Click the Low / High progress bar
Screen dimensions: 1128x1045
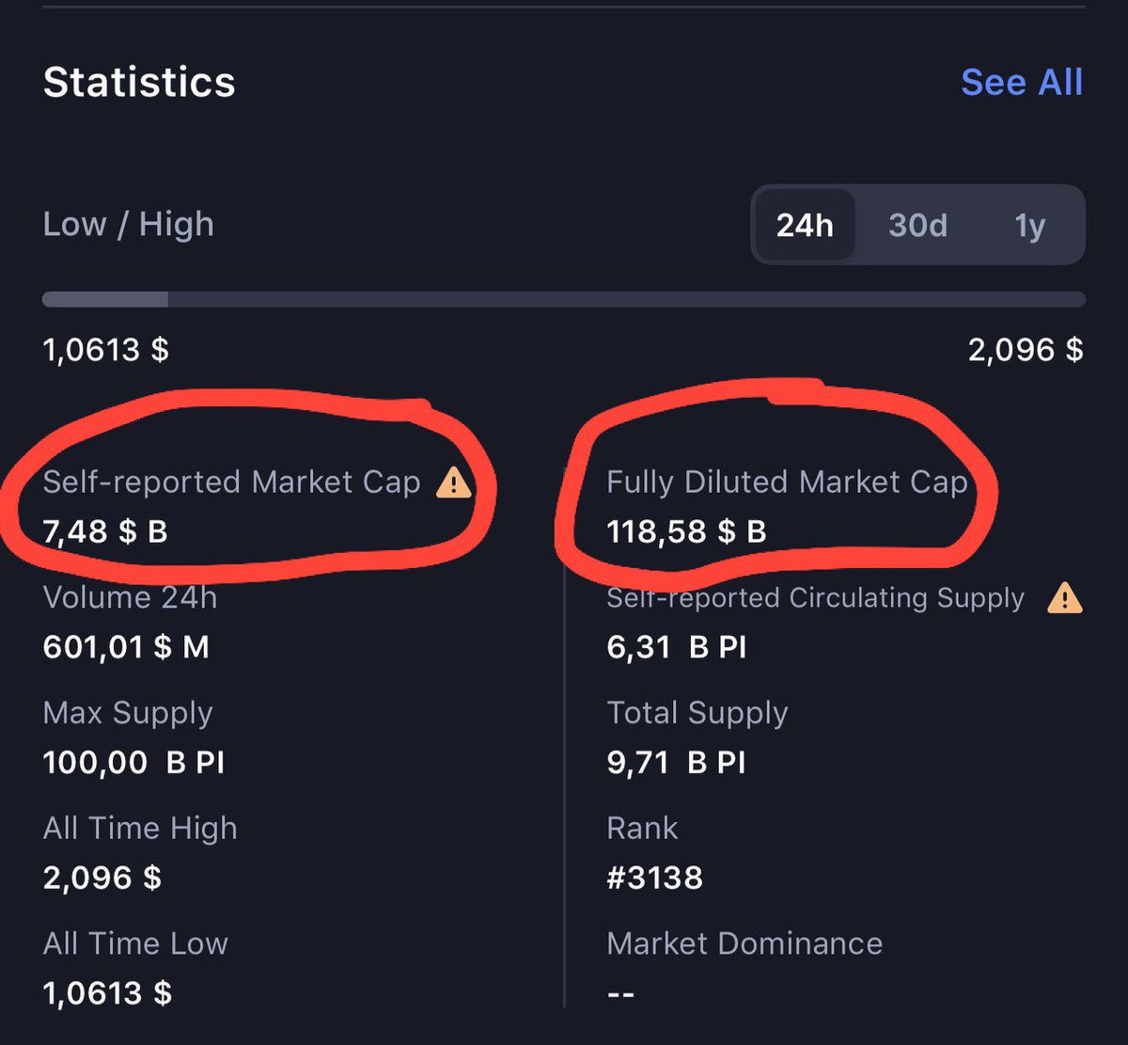click(x=564, y=299)
